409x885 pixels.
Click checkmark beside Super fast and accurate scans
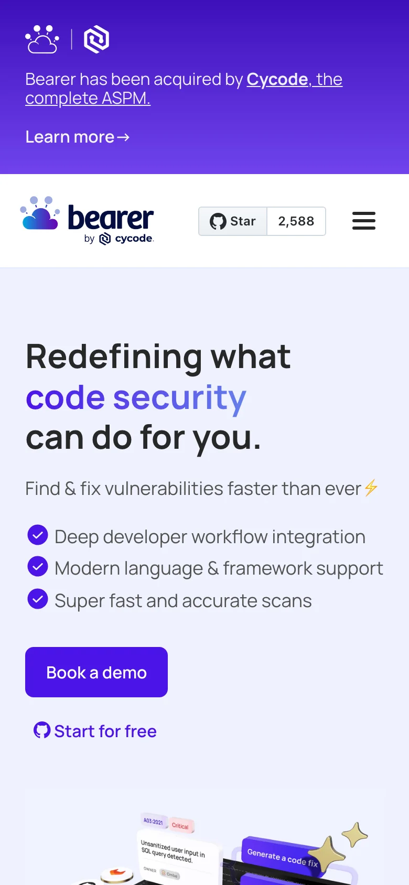[38, 599]
